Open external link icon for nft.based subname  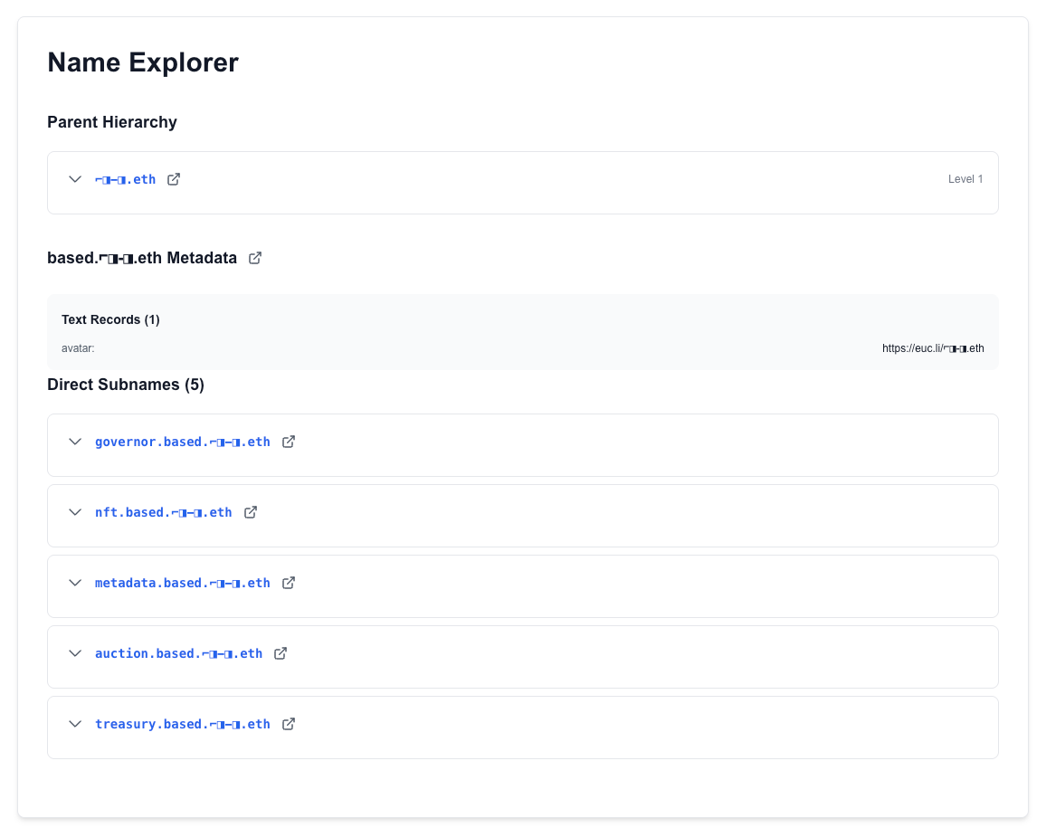pos(251,512)
